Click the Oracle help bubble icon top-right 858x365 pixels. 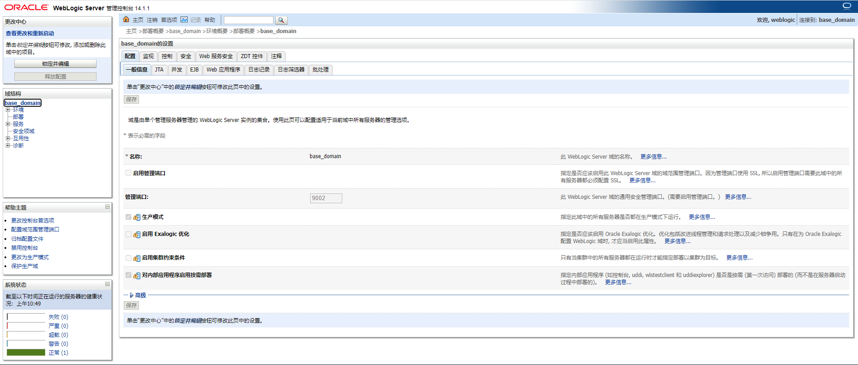tap(847, 6)
